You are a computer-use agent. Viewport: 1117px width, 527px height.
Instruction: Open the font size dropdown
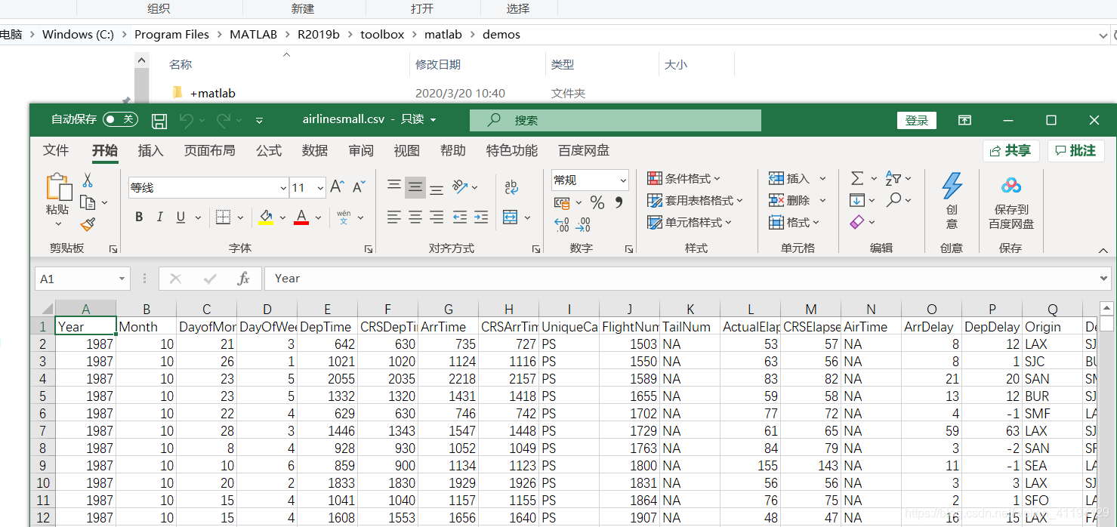pyautogui.click(x=320, y=188)
